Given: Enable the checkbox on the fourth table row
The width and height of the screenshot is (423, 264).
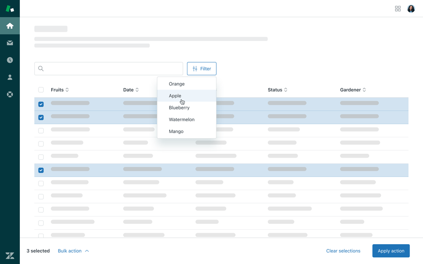Looking at the screenshot, I should click(x=41, y=144).
